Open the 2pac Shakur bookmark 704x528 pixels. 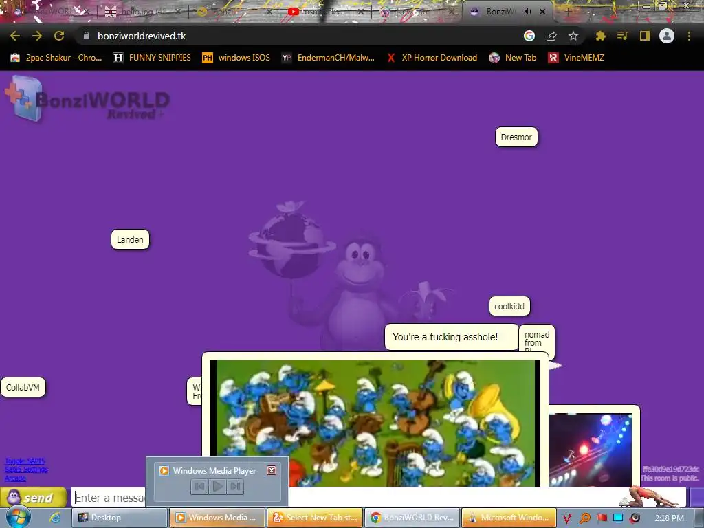pos(56,58)
